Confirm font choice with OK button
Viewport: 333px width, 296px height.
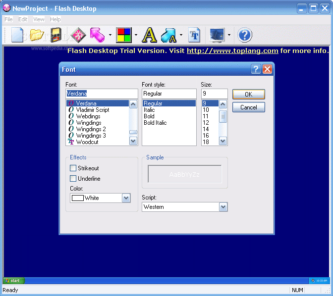[x=249, y=95]
